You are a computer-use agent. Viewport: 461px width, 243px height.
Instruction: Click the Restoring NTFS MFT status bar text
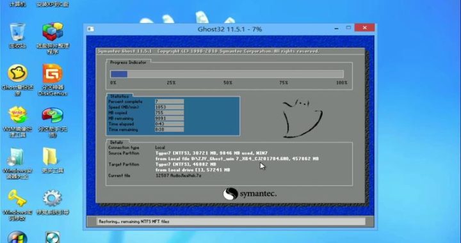point(134,221)
